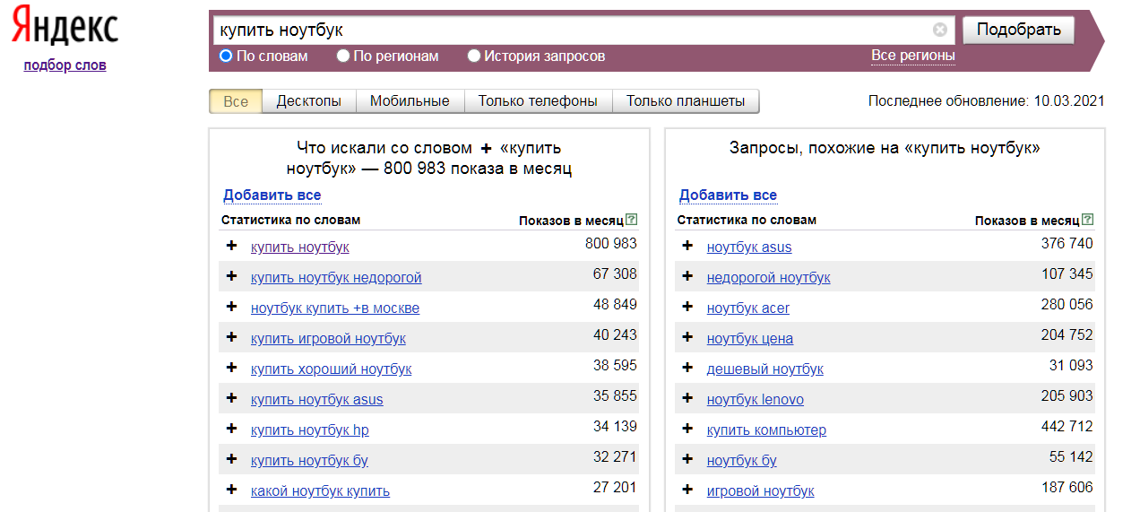Add 'ноутбук цена' plus icon
This screenshot has height=512, width=1140.
point(687,337)
